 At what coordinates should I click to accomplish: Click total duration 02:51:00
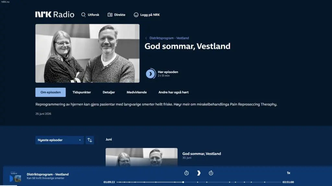click(288, 182)
